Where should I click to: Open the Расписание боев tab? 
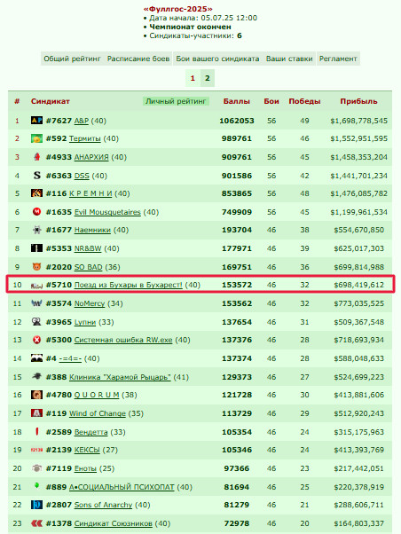[138, 59]
